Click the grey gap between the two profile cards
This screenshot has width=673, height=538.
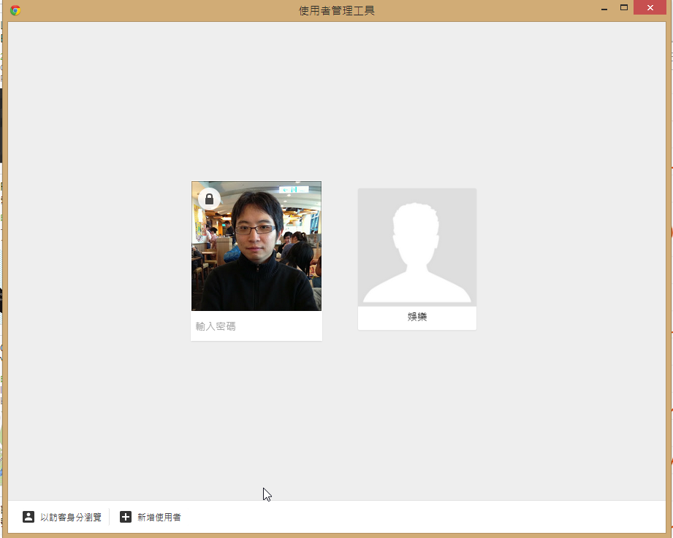pyautogui.click(x=340, y=255)
